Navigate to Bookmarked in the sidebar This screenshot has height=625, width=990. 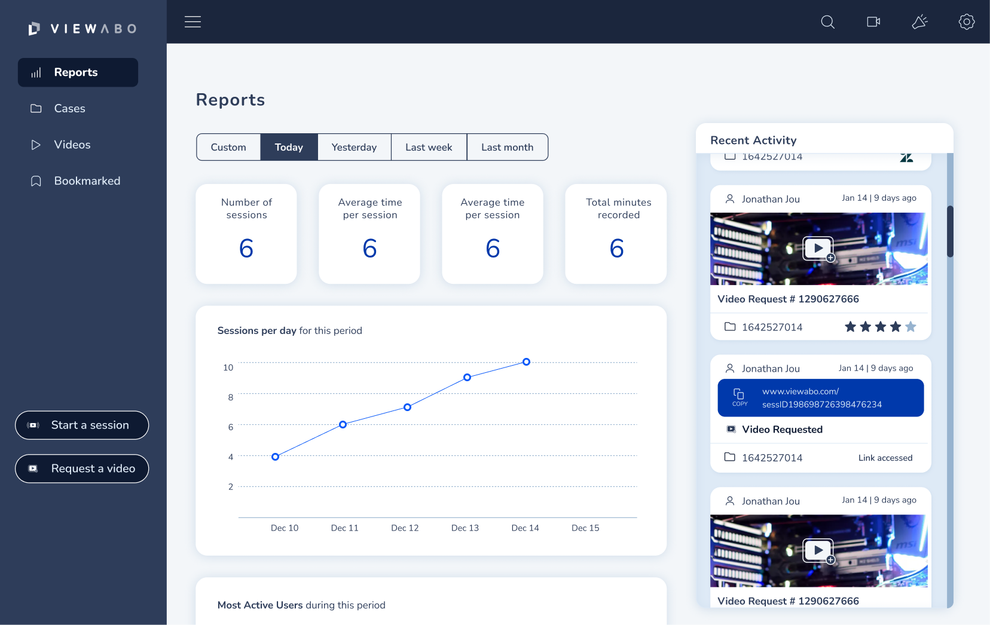pyautogui.click(x=87, y=180)
